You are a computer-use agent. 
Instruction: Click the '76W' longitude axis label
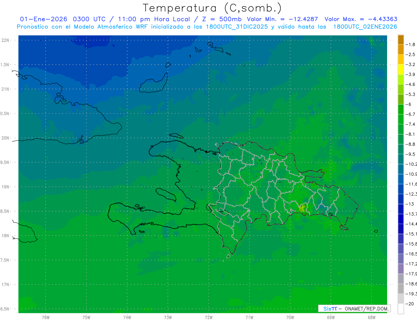click(46, 317)
